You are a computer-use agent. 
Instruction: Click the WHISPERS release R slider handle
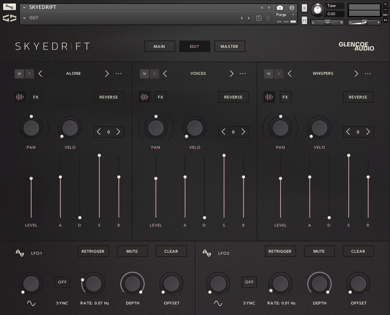click(368, 177)
